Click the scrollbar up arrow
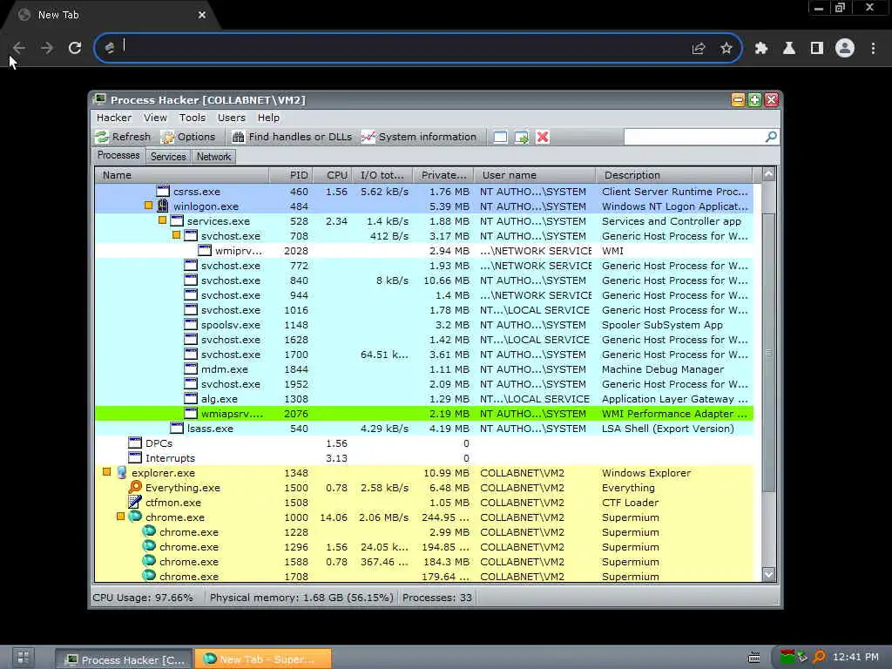 [768, 174]
